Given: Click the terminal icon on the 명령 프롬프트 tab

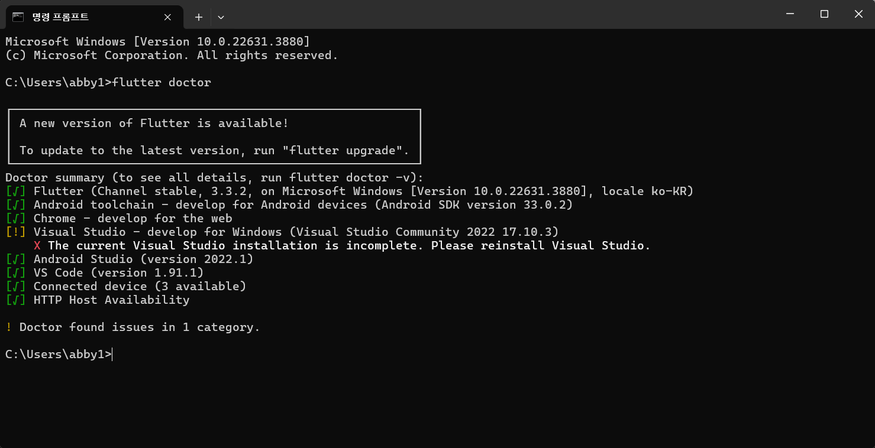Looking at the screenshot, I should (18, 17).
